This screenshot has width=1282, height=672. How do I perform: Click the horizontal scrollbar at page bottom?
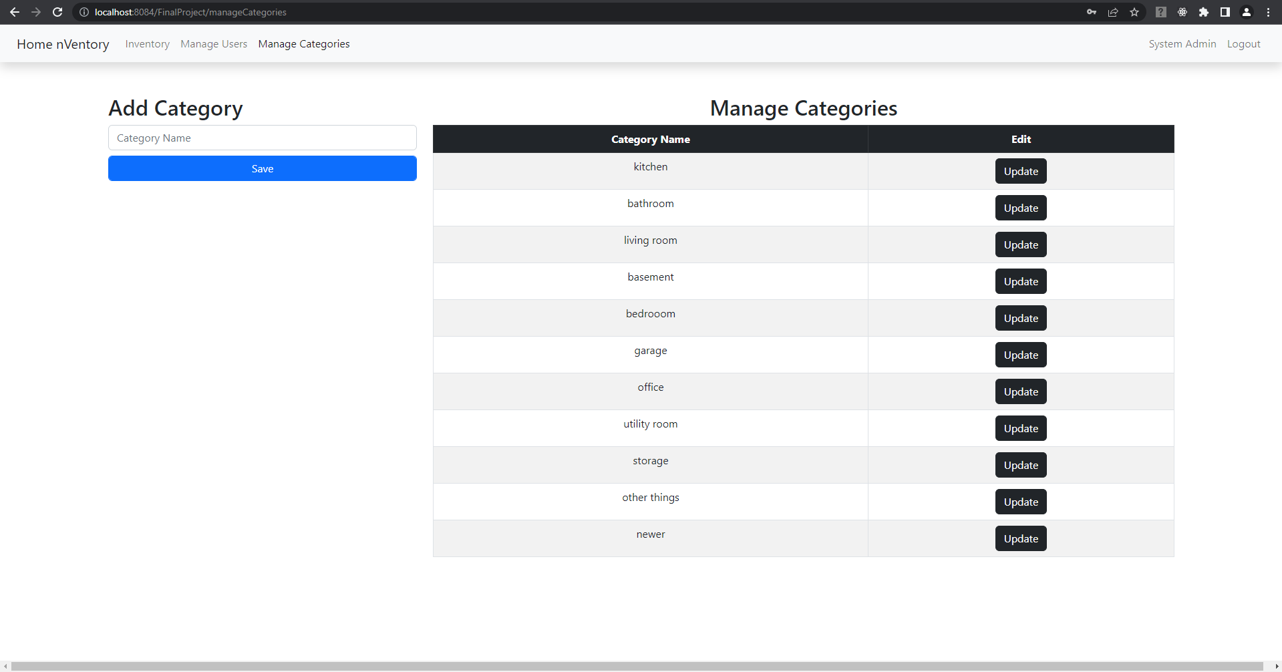(x=637, y=666)
